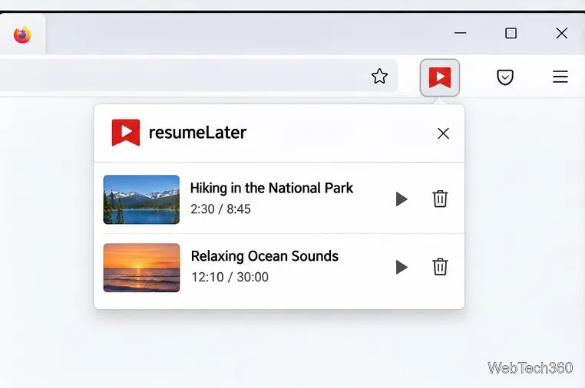Delete the Hiking in the National Park entry
The image size is (585, 388).
tap(440, 199)
